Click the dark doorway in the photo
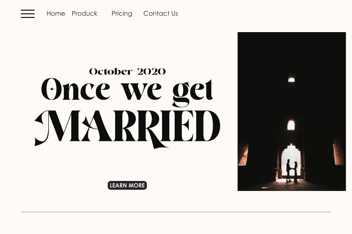352x234 pixels. point(292,164)
